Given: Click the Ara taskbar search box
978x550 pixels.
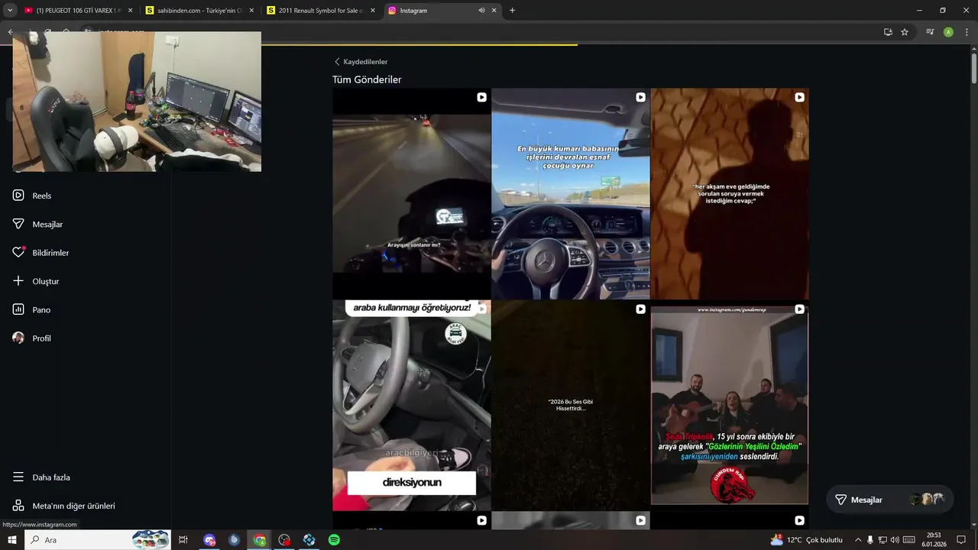Looking at the screenshot, I should click(x=98, y=540).
